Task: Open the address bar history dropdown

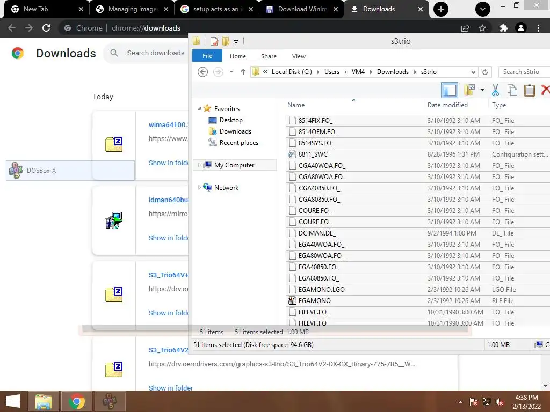Action: click(473, 72)
